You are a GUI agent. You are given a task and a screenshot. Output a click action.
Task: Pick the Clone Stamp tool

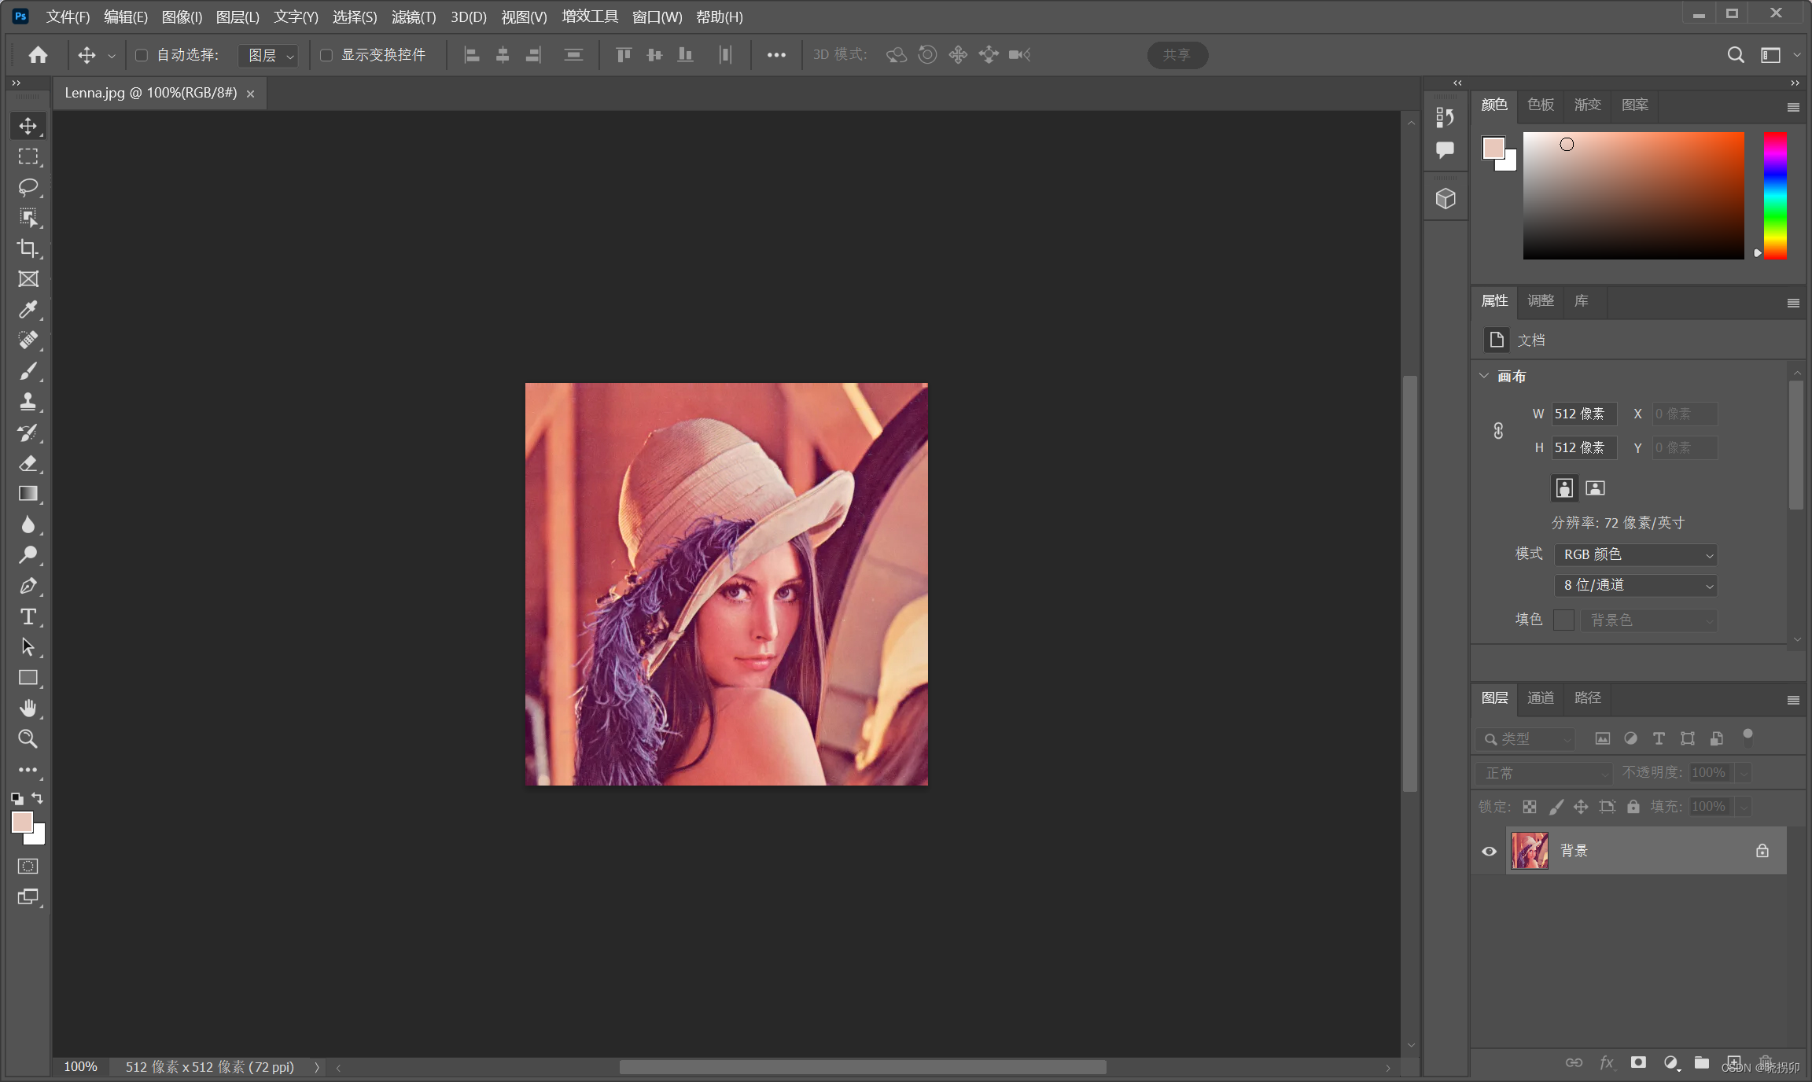pos(28,402)
